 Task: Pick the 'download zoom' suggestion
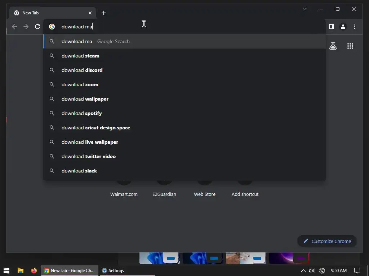click(184, 84)
